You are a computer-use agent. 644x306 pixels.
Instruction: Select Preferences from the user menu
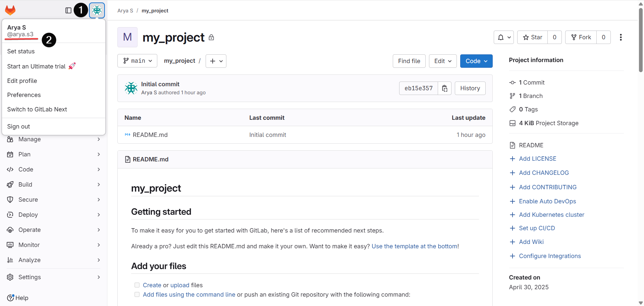tap(24, 95)
